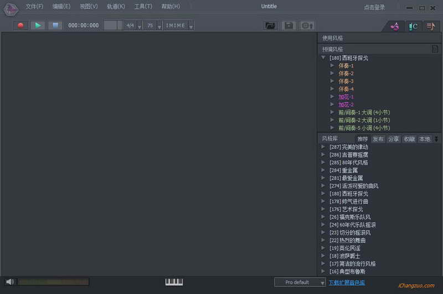Select [284] 重金属 in library
The height and width of the screenshot is (294, 443).
point(343,171)
